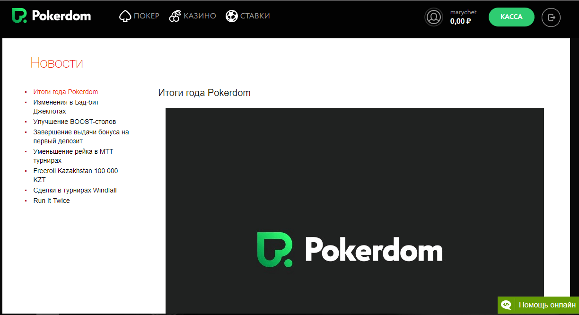This screenshot has height=315, width=579.
Task: Click the Pokerdom logo in header
Action: pos(51,16)
